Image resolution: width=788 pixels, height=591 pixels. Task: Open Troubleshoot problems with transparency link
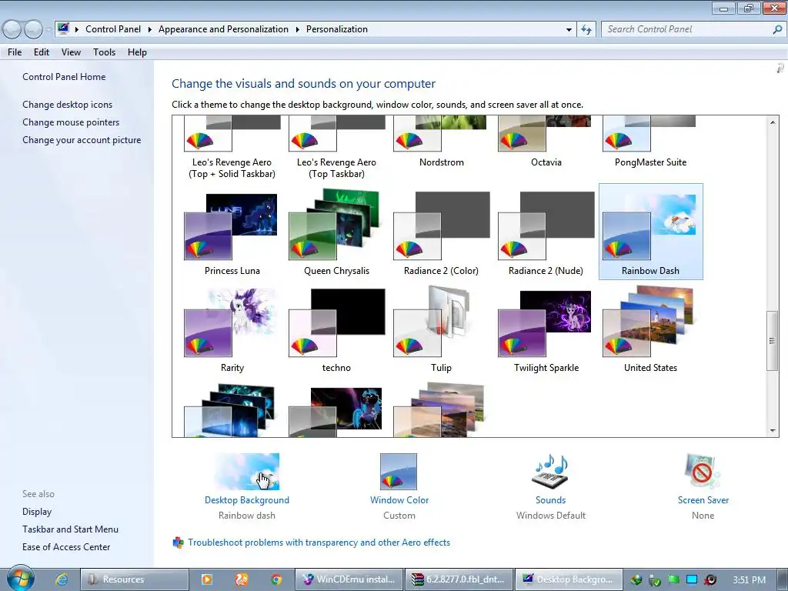pyautogui.click(x=319, y=543)
